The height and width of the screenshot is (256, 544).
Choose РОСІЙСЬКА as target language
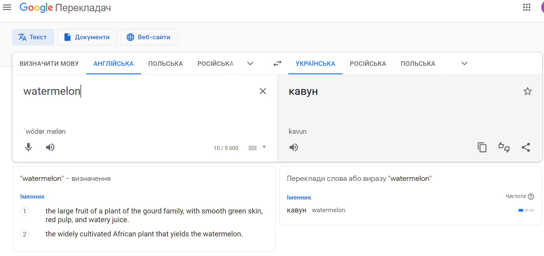click(x=368, y=64)
